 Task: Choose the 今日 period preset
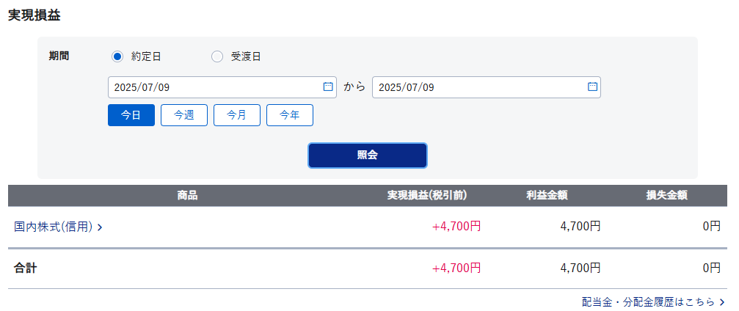131,115
